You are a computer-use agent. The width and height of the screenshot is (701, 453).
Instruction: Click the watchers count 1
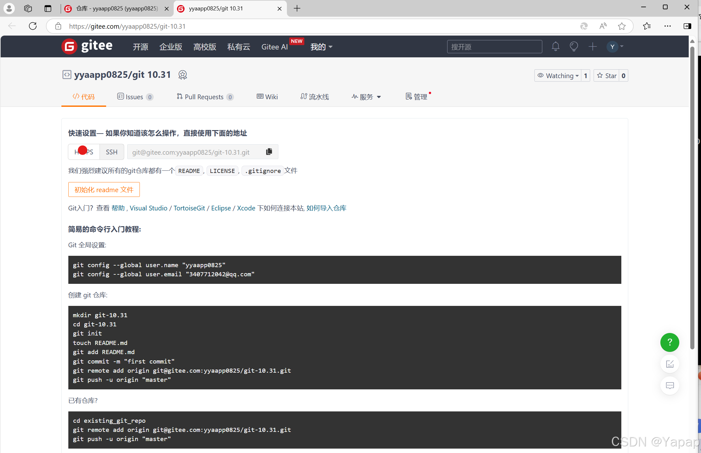(x=585, y=76)
